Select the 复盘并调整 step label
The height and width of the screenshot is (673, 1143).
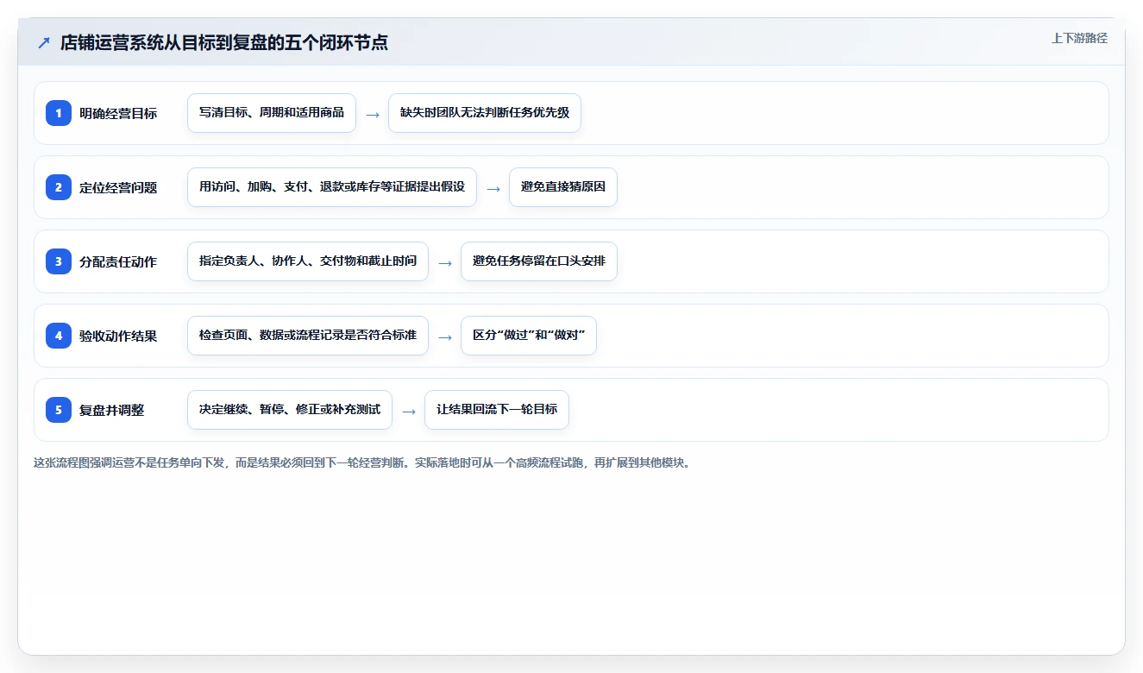point(112,410)
